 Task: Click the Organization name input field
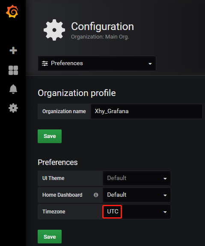(146, 111)
